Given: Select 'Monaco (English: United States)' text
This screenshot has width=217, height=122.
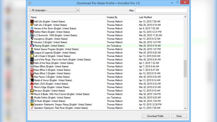Looking at the screenshot, I should (x=49, y=91).
